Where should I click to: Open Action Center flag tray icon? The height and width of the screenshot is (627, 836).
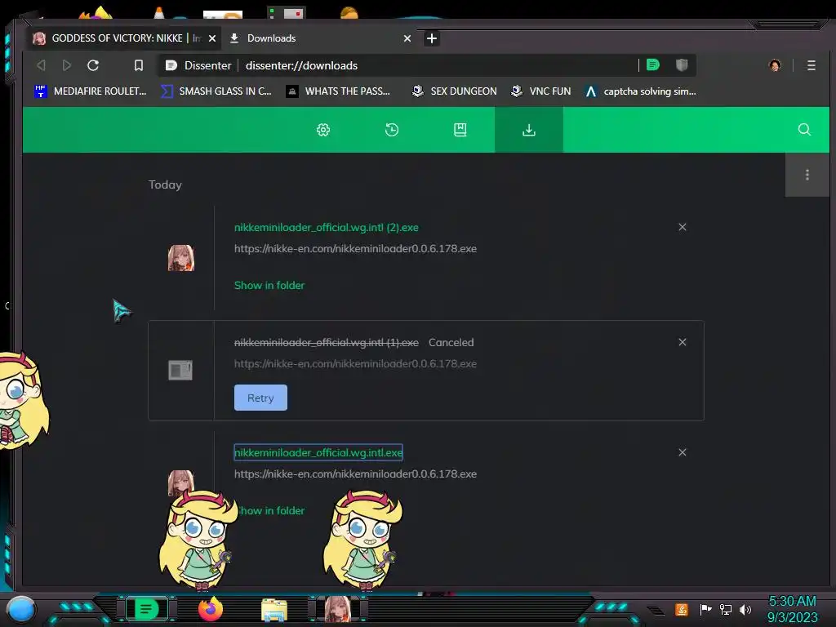705,609
